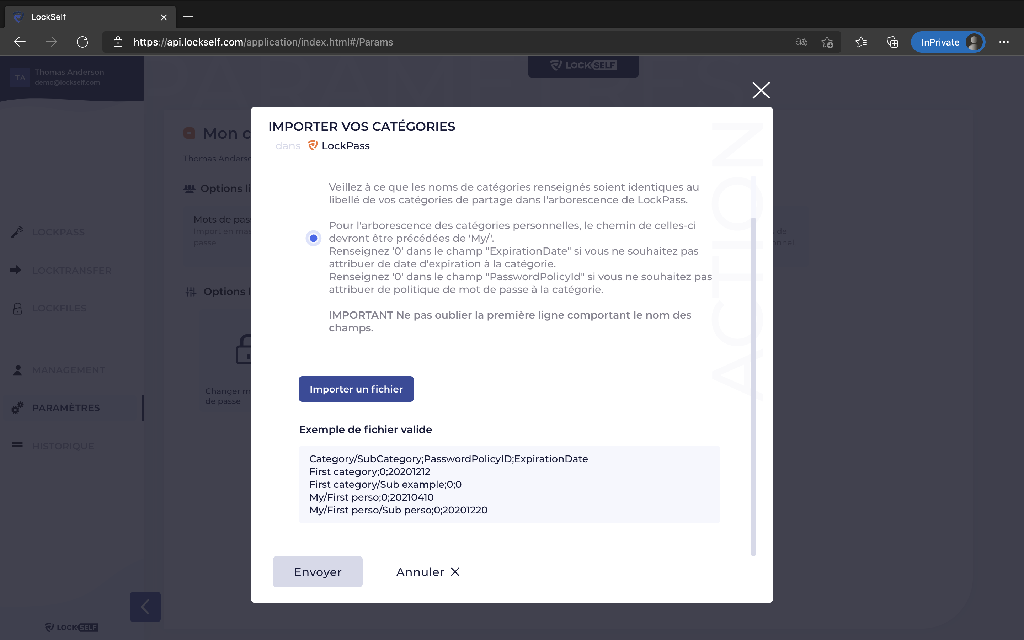Open PARAMÈTRES in the sidebar

pyautogui.click(x=66, y=407)
